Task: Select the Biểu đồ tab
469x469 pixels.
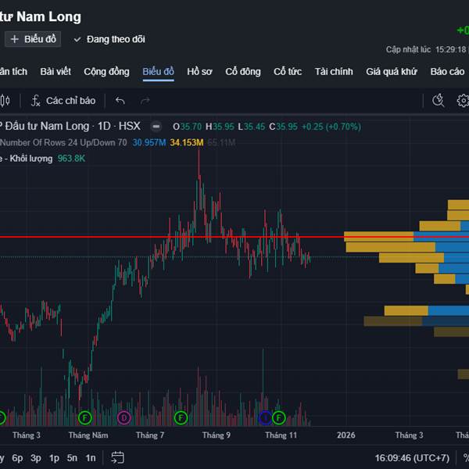Action: click(158, 72)
